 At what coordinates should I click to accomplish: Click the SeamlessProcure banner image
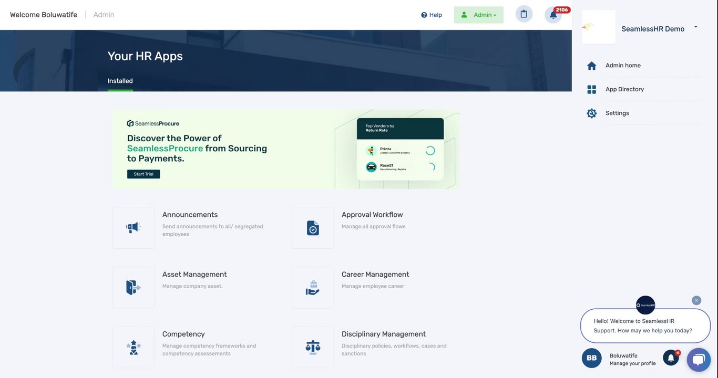click(285, 149)
